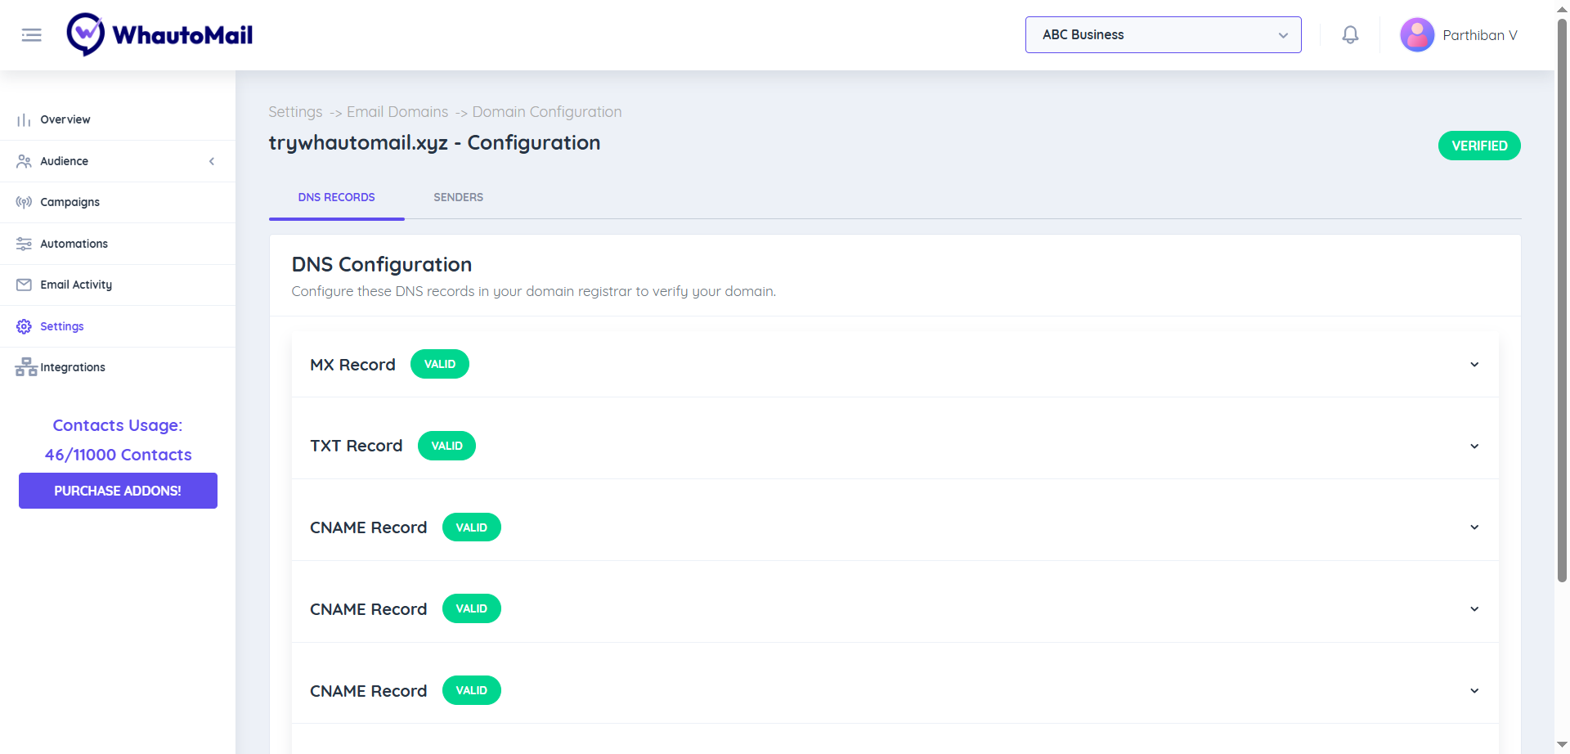Image resolution: width=1570 pixels, height=754 pixels.
Task: Click the hamburger menu icon
Action: coord(31,35)
